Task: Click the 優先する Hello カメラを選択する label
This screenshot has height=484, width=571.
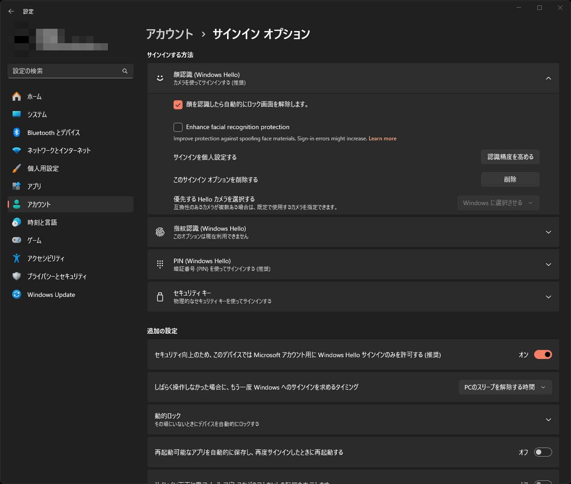Action: [x=214, y=199]
